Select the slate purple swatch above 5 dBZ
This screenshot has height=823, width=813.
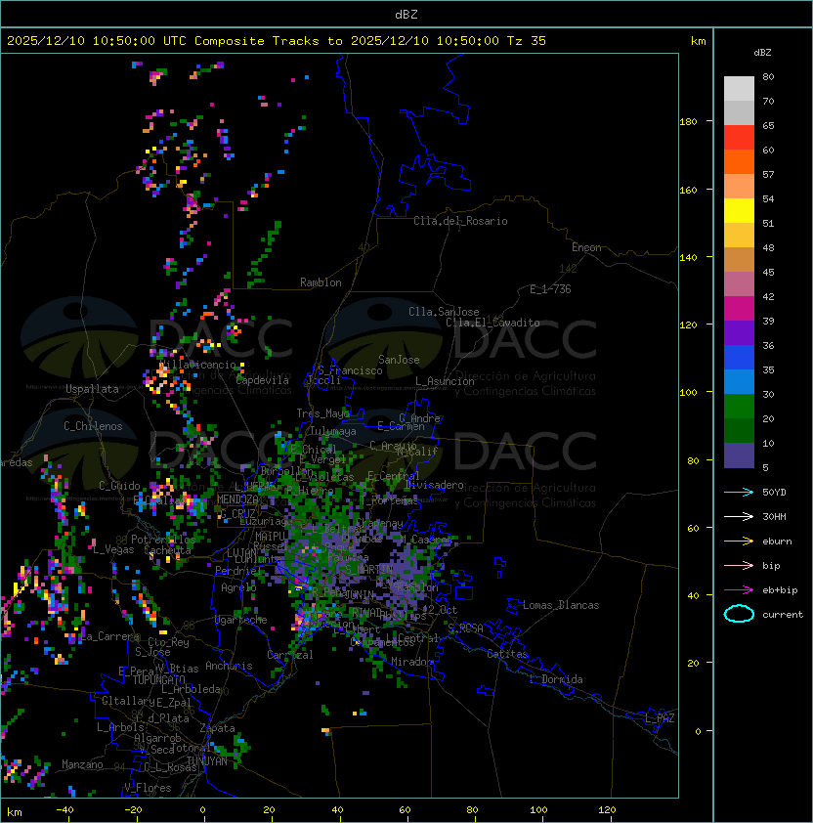click(739, 455)
